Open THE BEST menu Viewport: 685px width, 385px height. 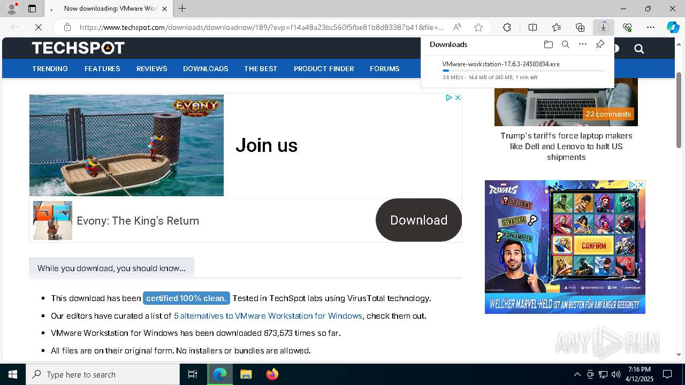[x=261, y=68]
